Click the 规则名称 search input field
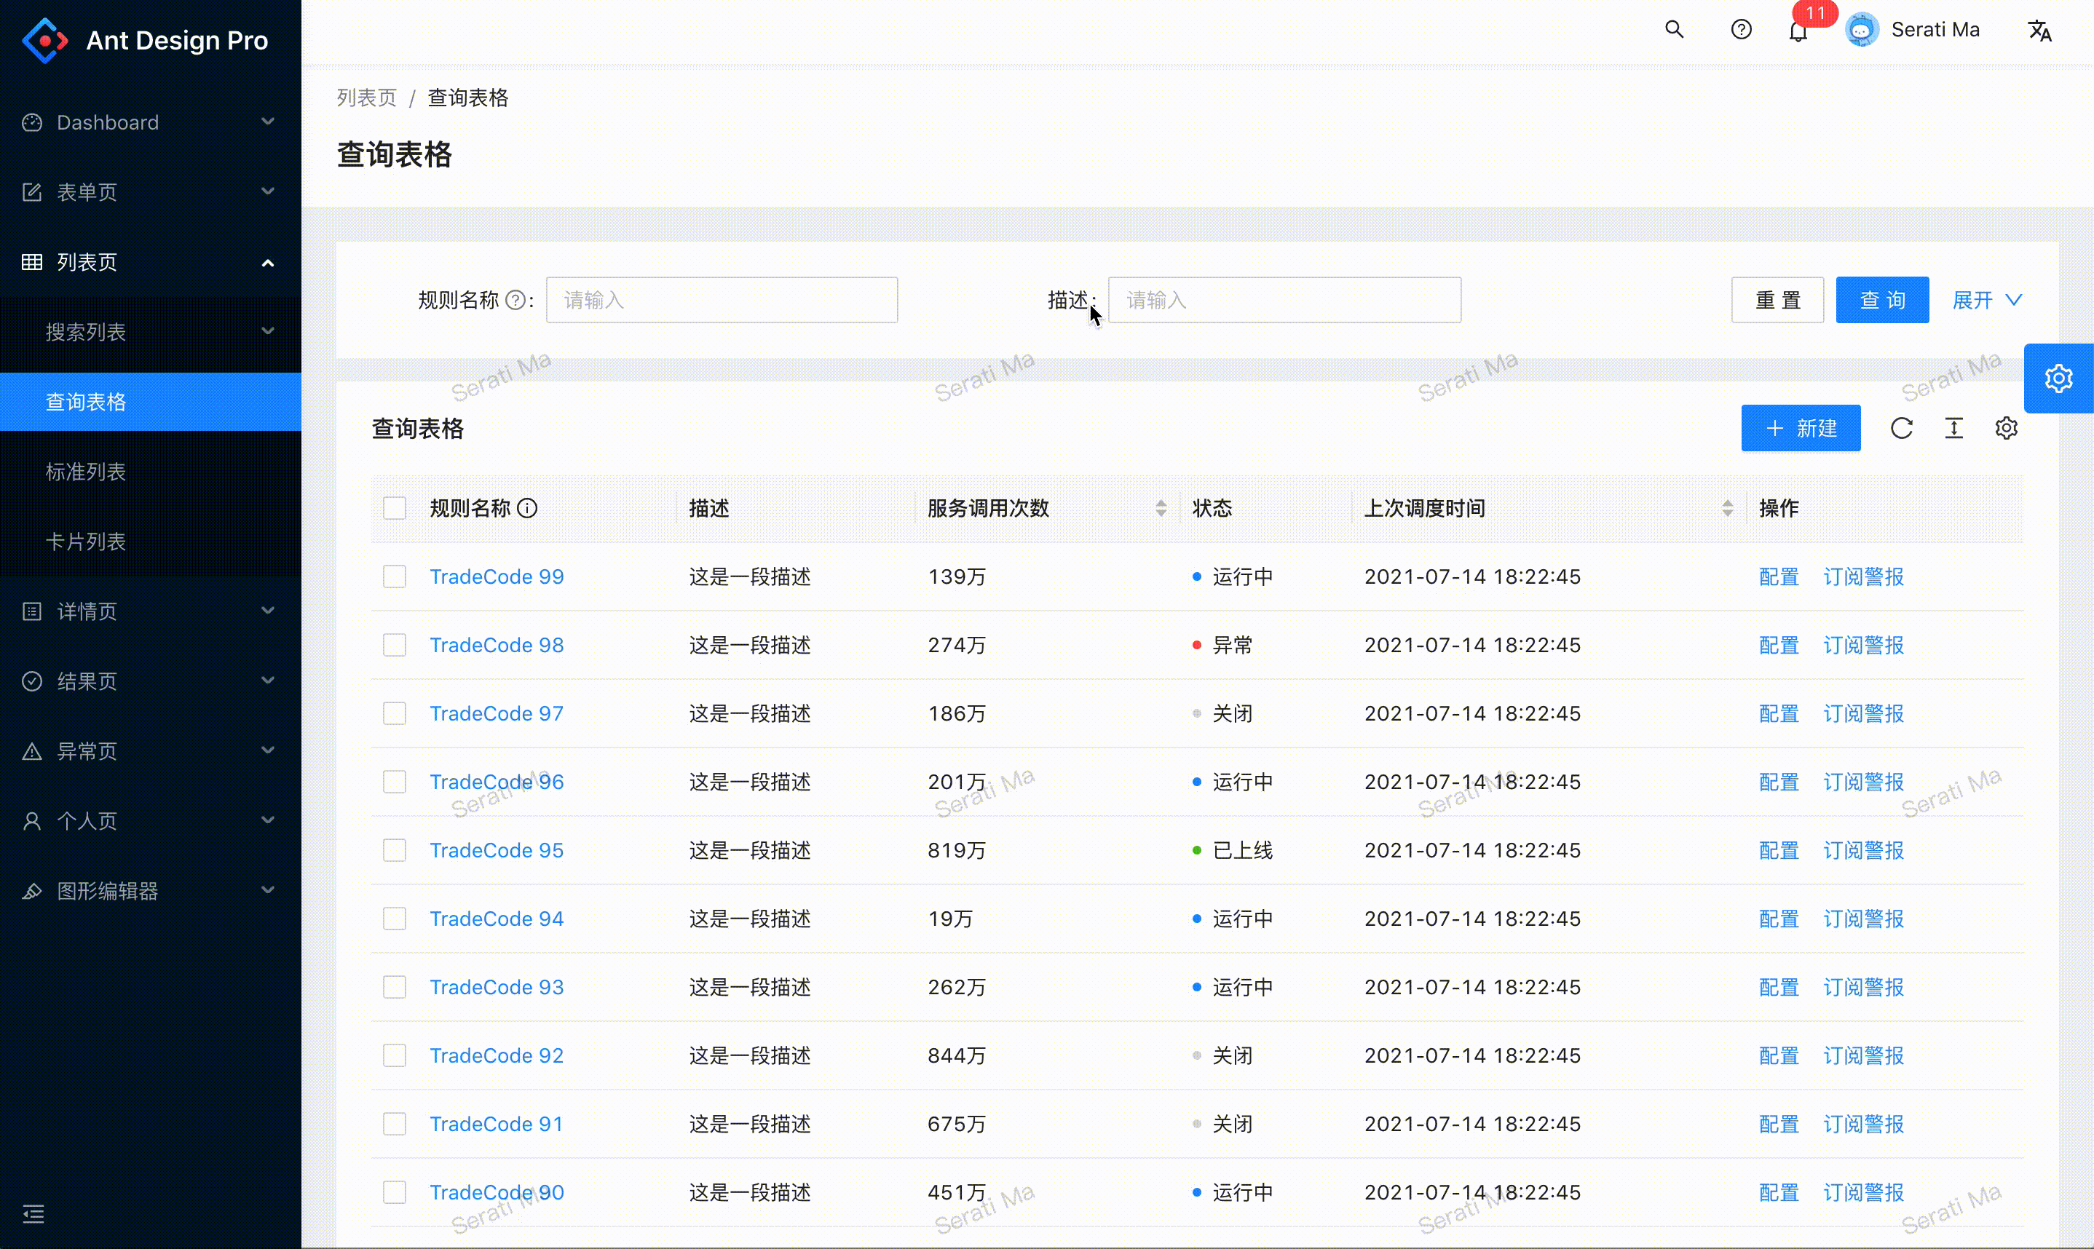2094x1249 pixels. [x=722, y=301]
